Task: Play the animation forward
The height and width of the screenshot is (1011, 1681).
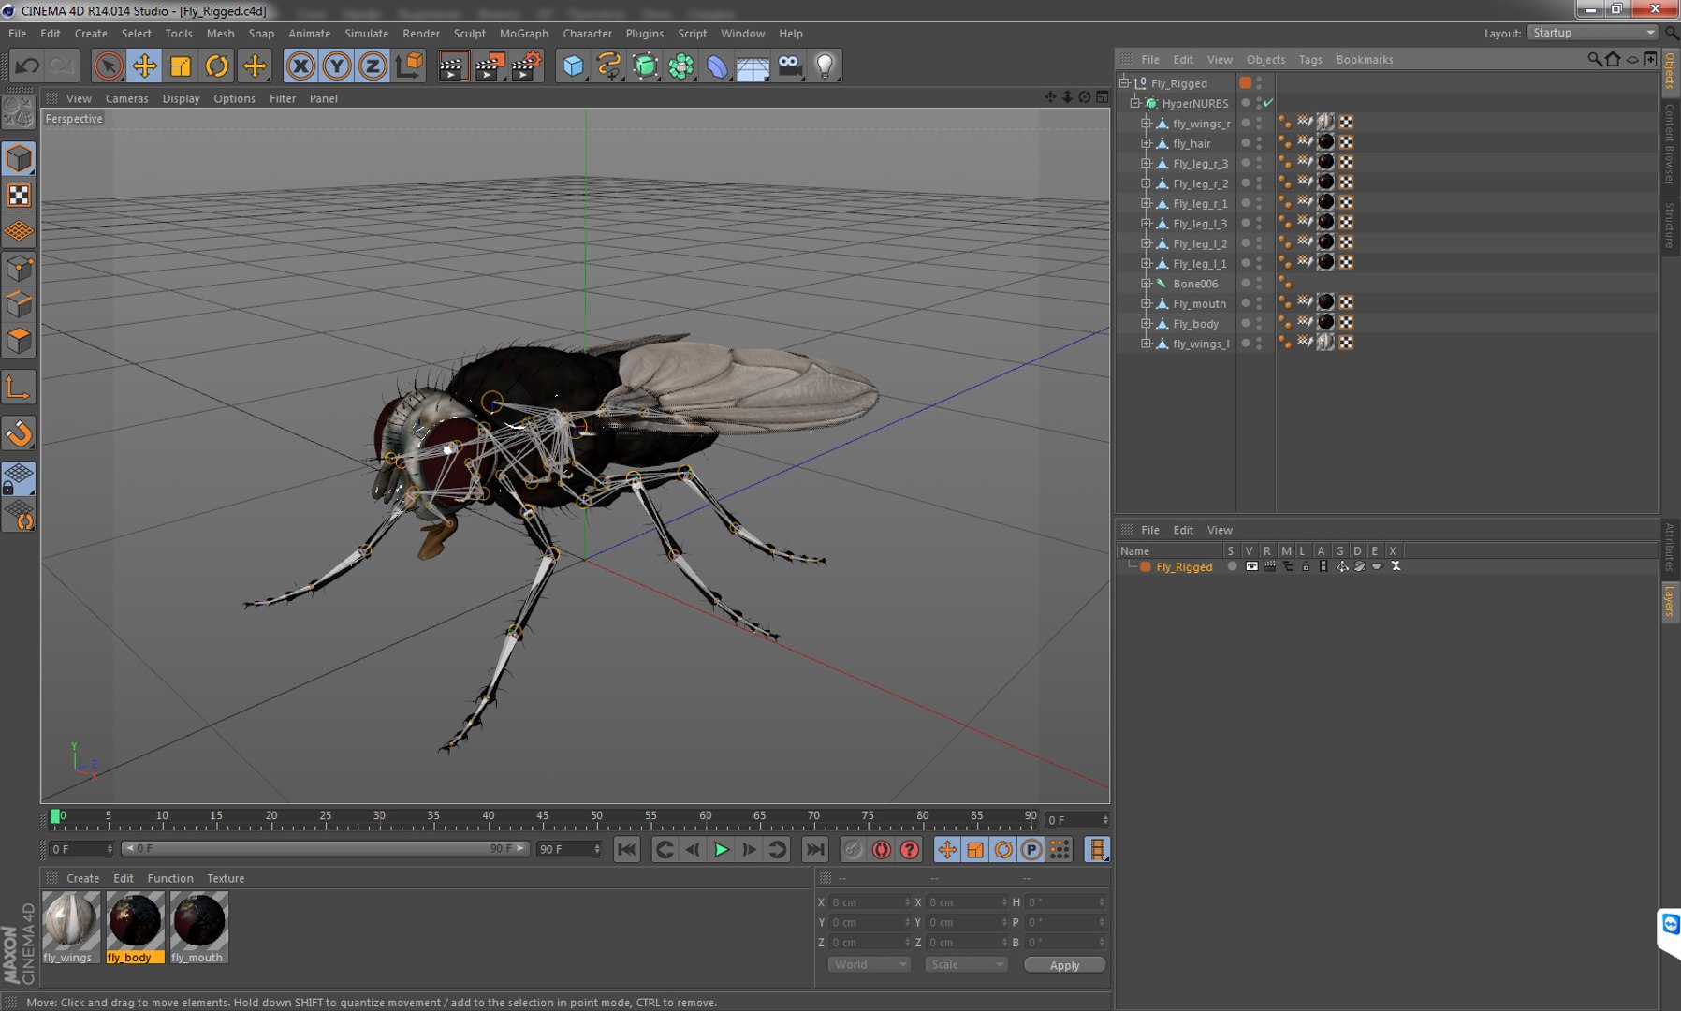Action: pyautogui.click(x=721, y=849)
